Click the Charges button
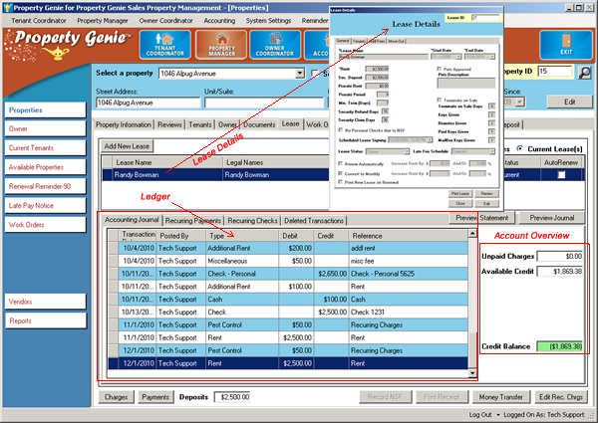Viewport: 598px width, 423px height. click(116, 397)
